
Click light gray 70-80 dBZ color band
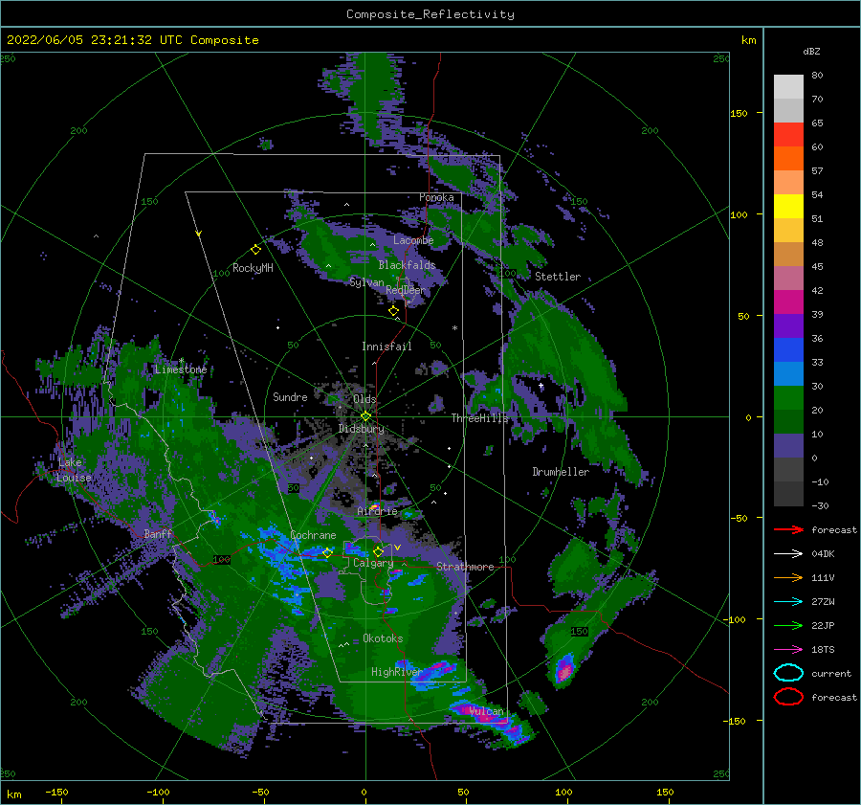(x=788, y=87)
